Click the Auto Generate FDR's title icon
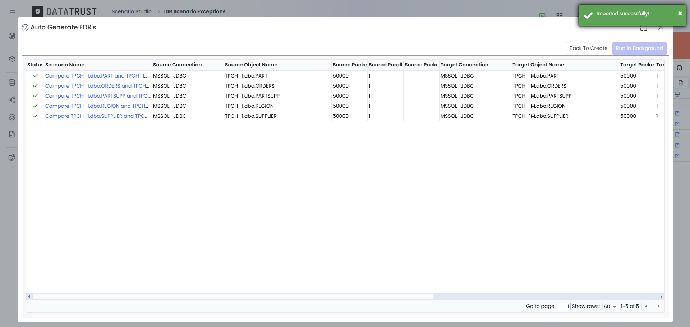 [25, 28]
